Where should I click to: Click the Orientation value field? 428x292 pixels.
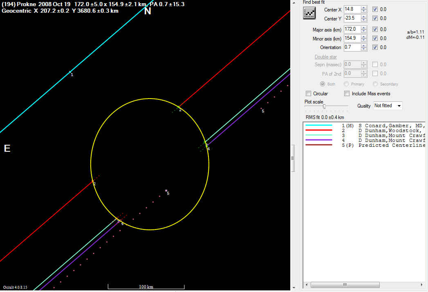pyautogui.click(x=352, y=47)
